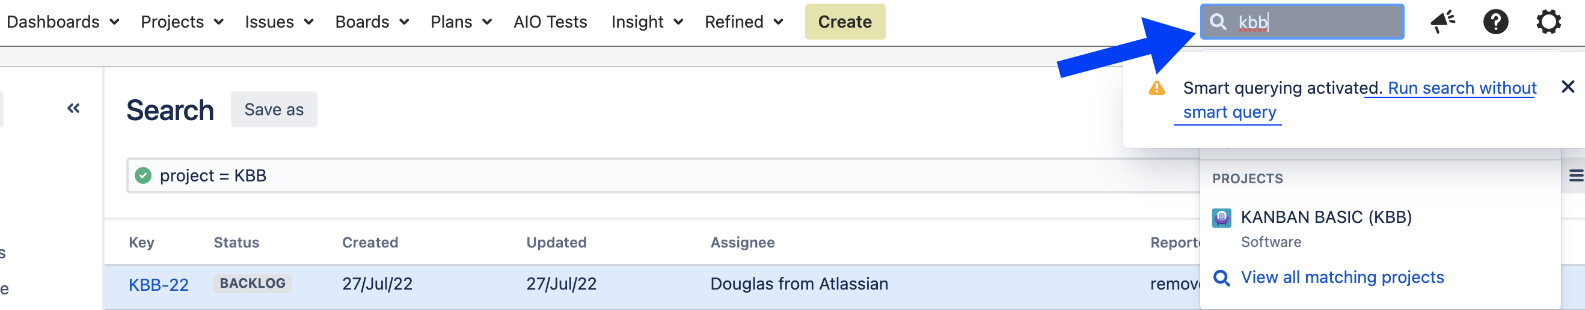Expand the Dashboards dropdown
Screen dimensions: 1585x310
coord(62,22)
